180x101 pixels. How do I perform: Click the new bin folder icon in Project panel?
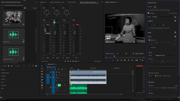click(x=36, y=66)
